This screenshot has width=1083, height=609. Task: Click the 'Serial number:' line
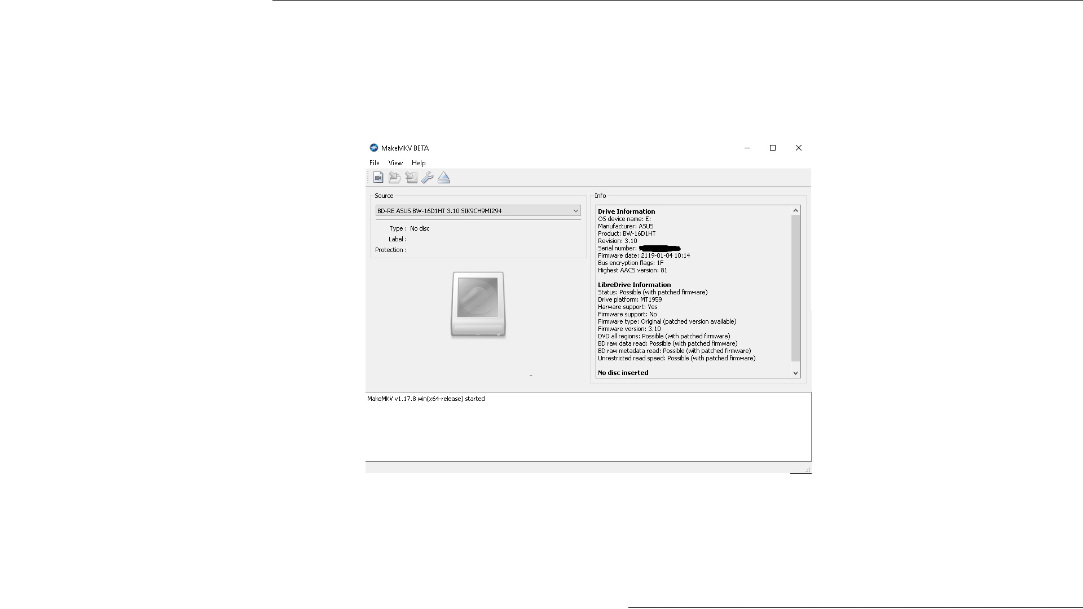(639, 248)
